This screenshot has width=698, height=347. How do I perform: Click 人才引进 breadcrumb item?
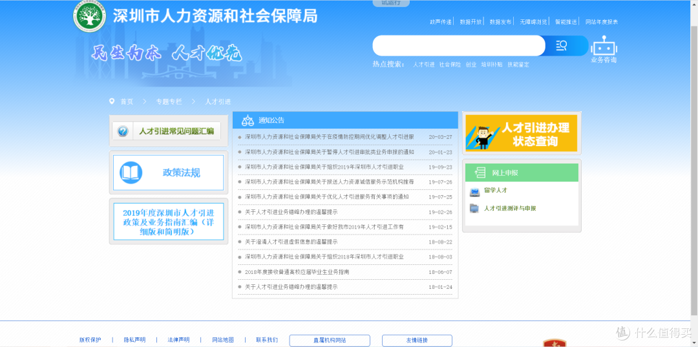click(x=218, y=102)
